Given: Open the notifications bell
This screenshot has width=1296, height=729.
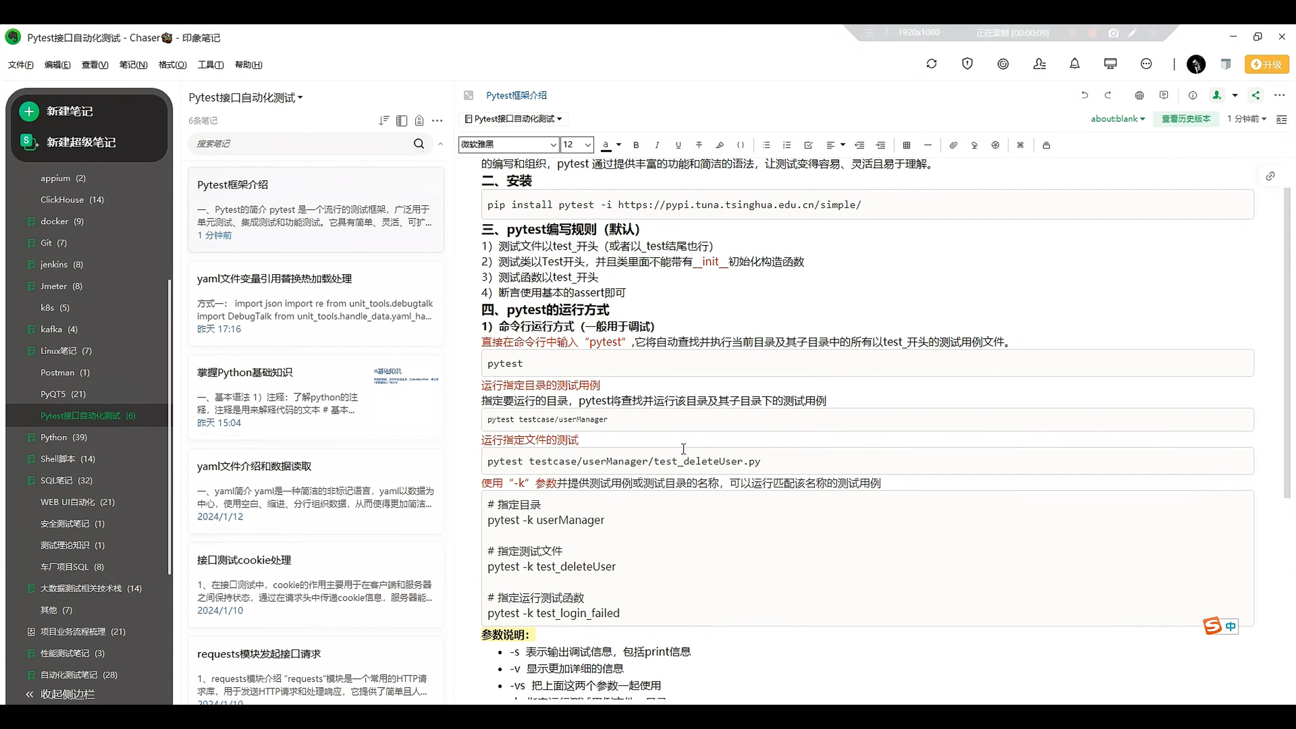Looking at the screenshot, I should [1075, 64].
